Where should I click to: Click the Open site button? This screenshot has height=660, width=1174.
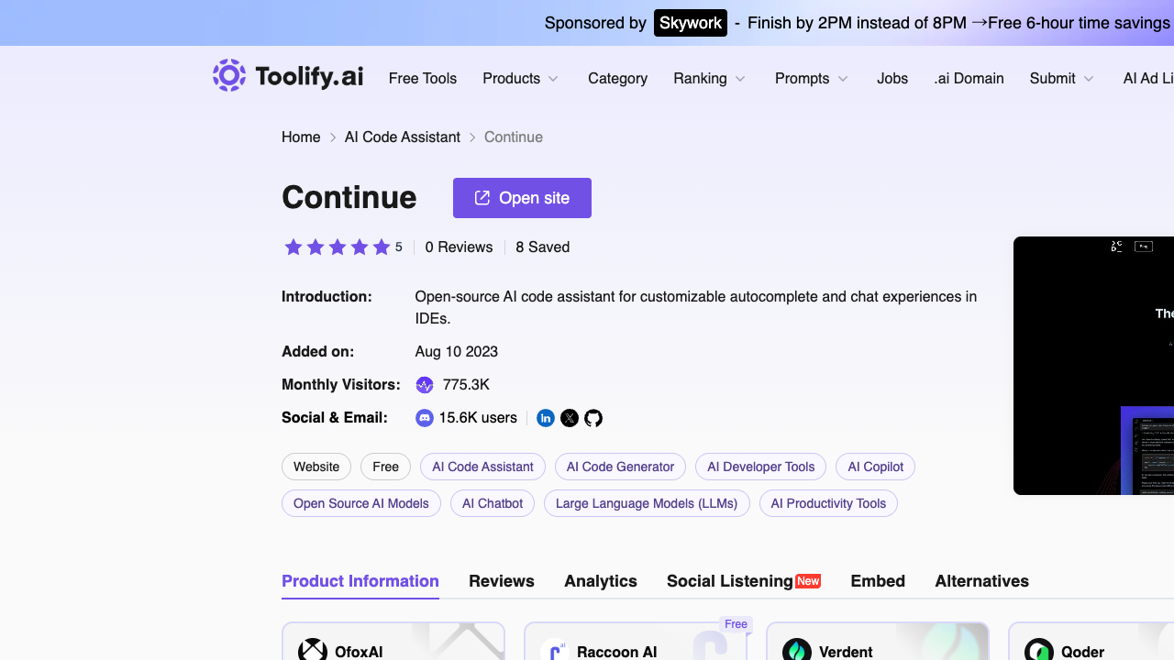click(522, 198)
